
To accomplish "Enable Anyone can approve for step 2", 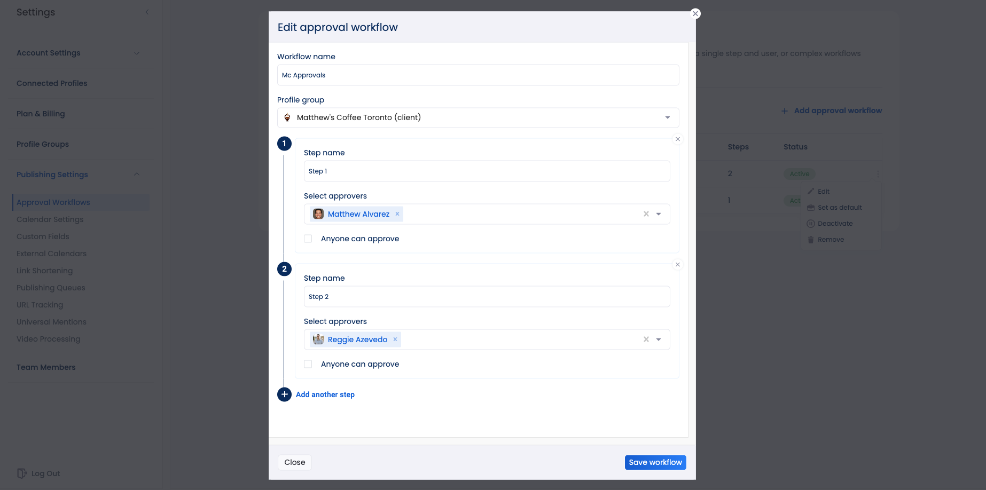I will click(x=308, y=364).
